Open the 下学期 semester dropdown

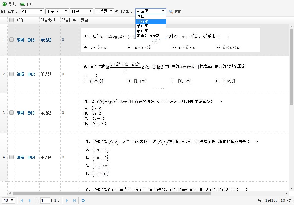[x=57, y=11]
